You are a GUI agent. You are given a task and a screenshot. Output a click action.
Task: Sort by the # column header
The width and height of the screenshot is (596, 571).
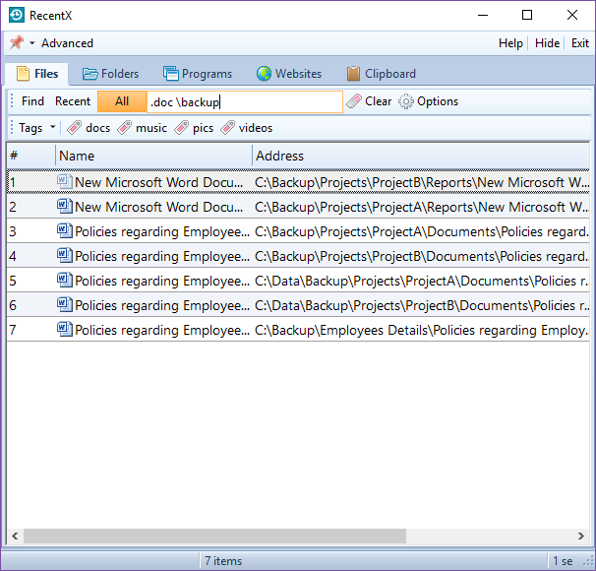31,156
